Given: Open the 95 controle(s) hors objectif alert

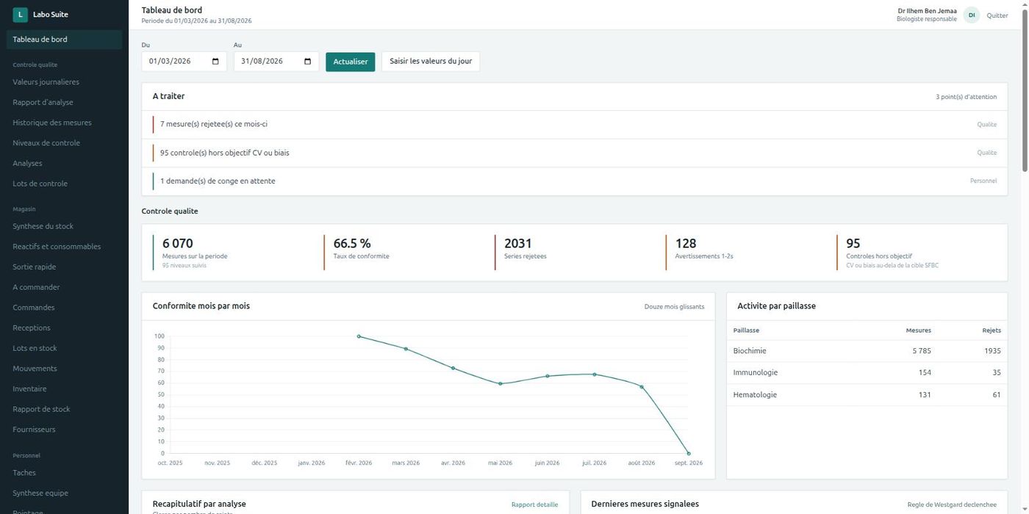Looking at the screenshot, I should pos(575,153).
